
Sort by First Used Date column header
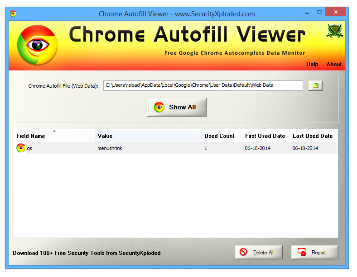pos(266,136)
